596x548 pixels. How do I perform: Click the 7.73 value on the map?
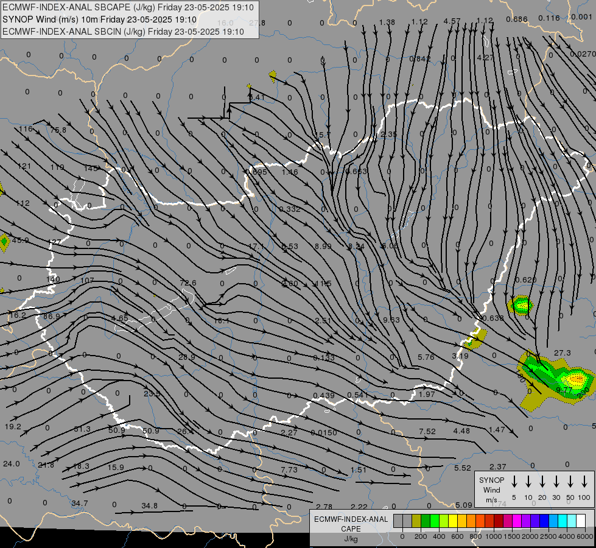point(289,469)
